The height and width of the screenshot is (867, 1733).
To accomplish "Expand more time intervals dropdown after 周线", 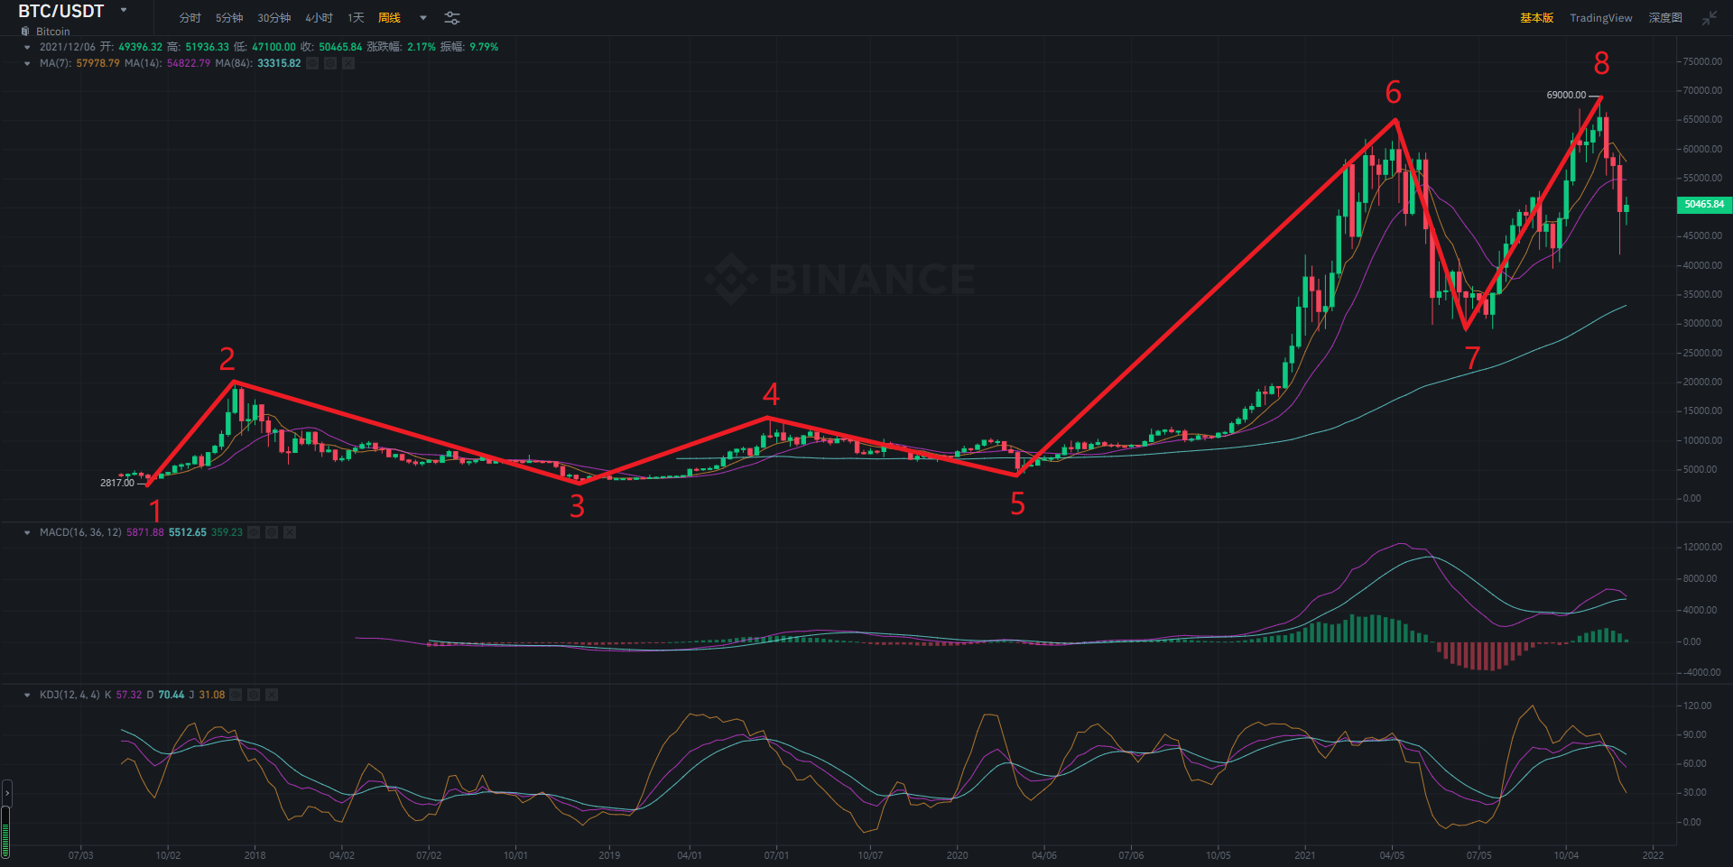I will coord(423,18).
